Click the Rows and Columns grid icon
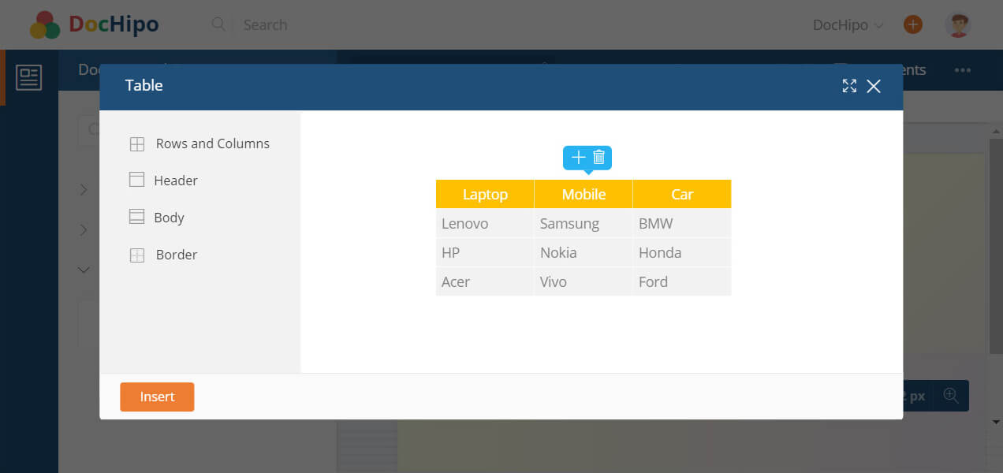 [137, 144]
